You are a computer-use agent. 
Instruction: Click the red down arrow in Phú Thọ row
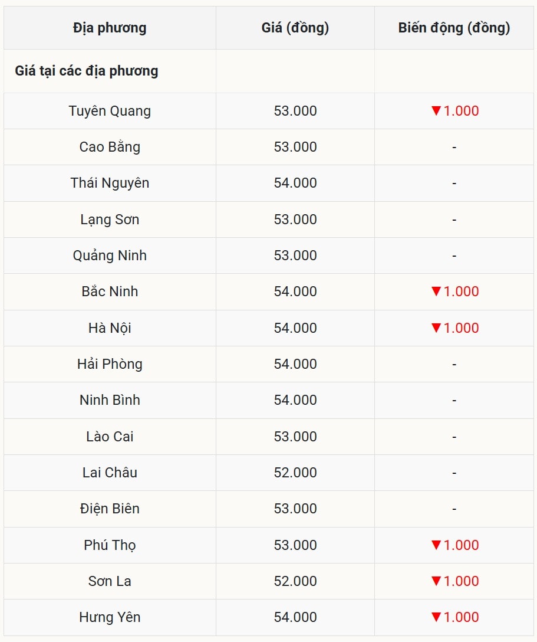(x=436, y=545)
